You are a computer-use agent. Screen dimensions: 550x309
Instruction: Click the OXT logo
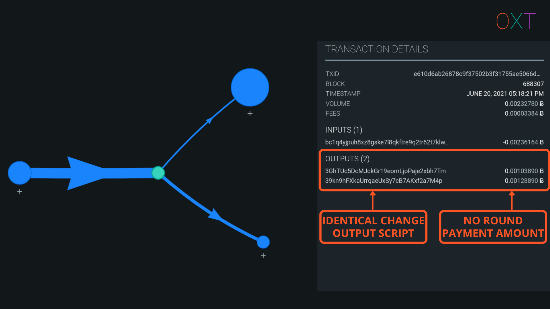(516, 21)
